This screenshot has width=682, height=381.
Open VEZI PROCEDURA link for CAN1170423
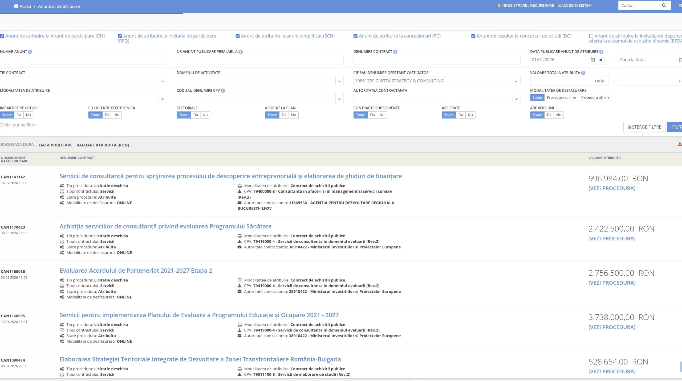click(612, 239)
